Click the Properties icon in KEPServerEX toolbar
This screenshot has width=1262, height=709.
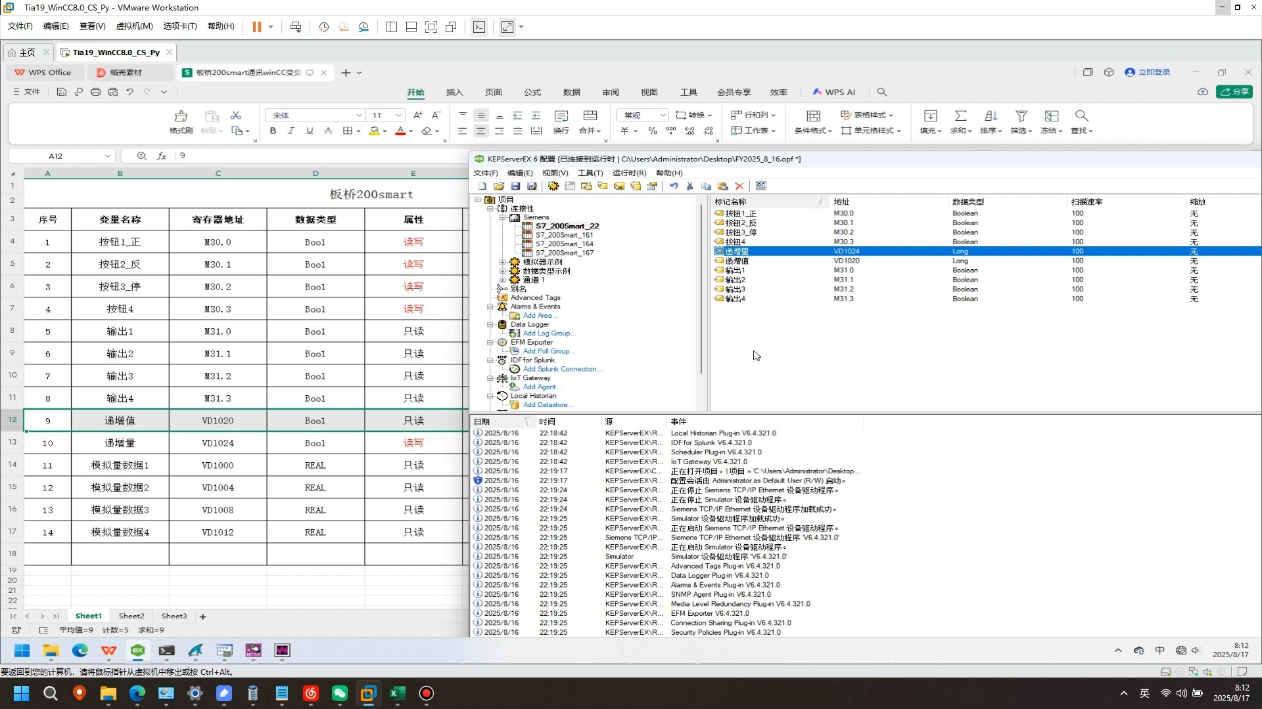[652, 186]
